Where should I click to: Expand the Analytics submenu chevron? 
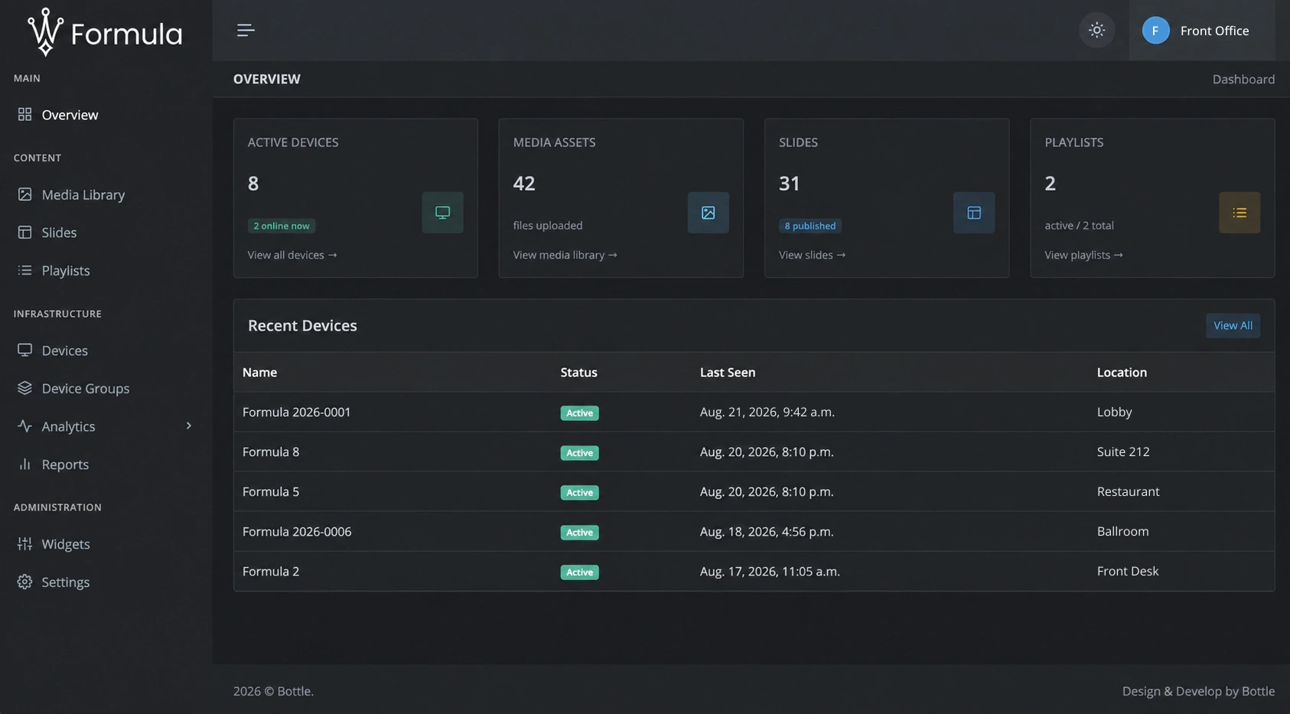pos(188,425)
